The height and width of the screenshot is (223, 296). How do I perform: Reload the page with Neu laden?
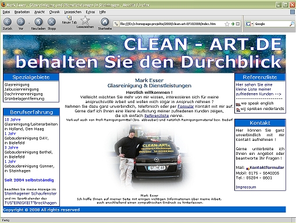pos(38,22)
